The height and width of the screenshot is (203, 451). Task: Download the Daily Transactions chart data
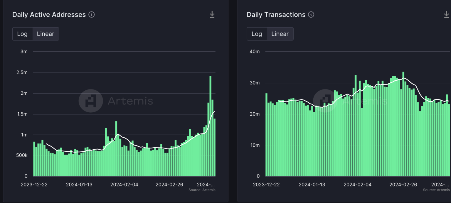(x=447, y=15)
